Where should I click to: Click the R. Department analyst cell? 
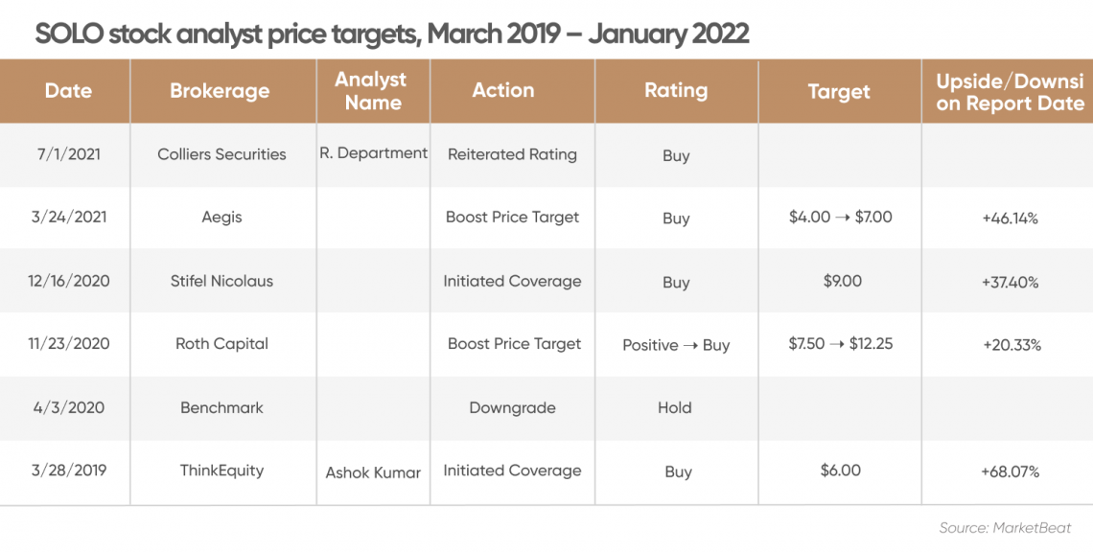(x=374, y=153)
